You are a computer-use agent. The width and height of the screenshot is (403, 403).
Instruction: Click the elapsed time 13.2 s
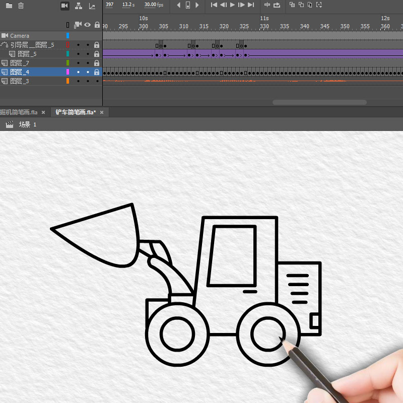coord(128,5)
